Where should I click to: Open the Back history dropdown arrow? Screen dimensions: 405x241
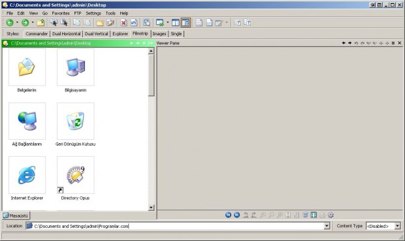pyautogui.click(x=17, y=22)
